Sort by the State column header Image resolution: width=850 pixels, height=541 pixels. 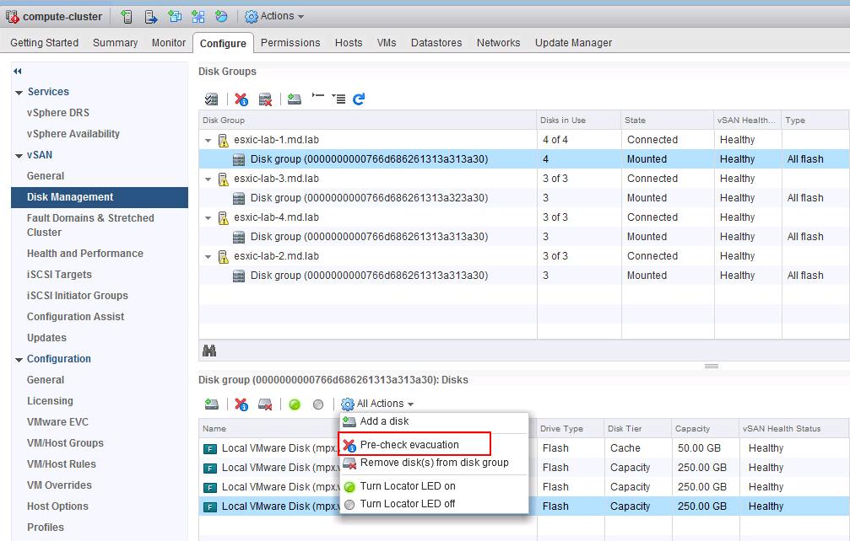pyautogui.click(x=668, y=121)
